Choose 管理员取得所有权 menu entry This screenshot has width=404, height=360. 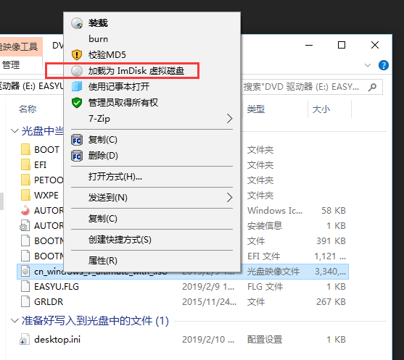152,103
